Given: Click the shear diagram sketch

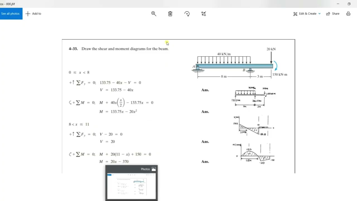Looking at the screenshot, I should point(254,126).
